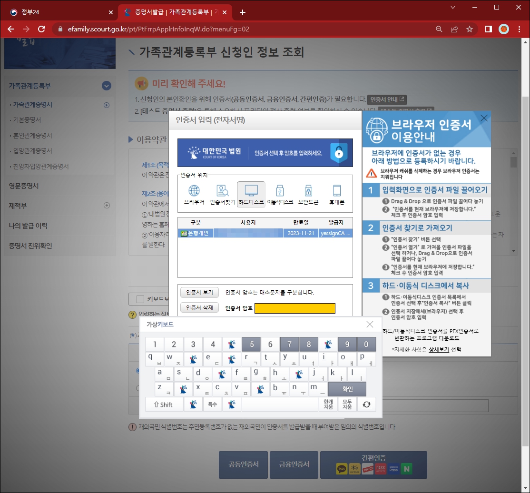Image resolution: width=530 pixels, height=493 pixels.
Task: Open 영문증명서 in the sidebar
Action: tap(24, 186)
